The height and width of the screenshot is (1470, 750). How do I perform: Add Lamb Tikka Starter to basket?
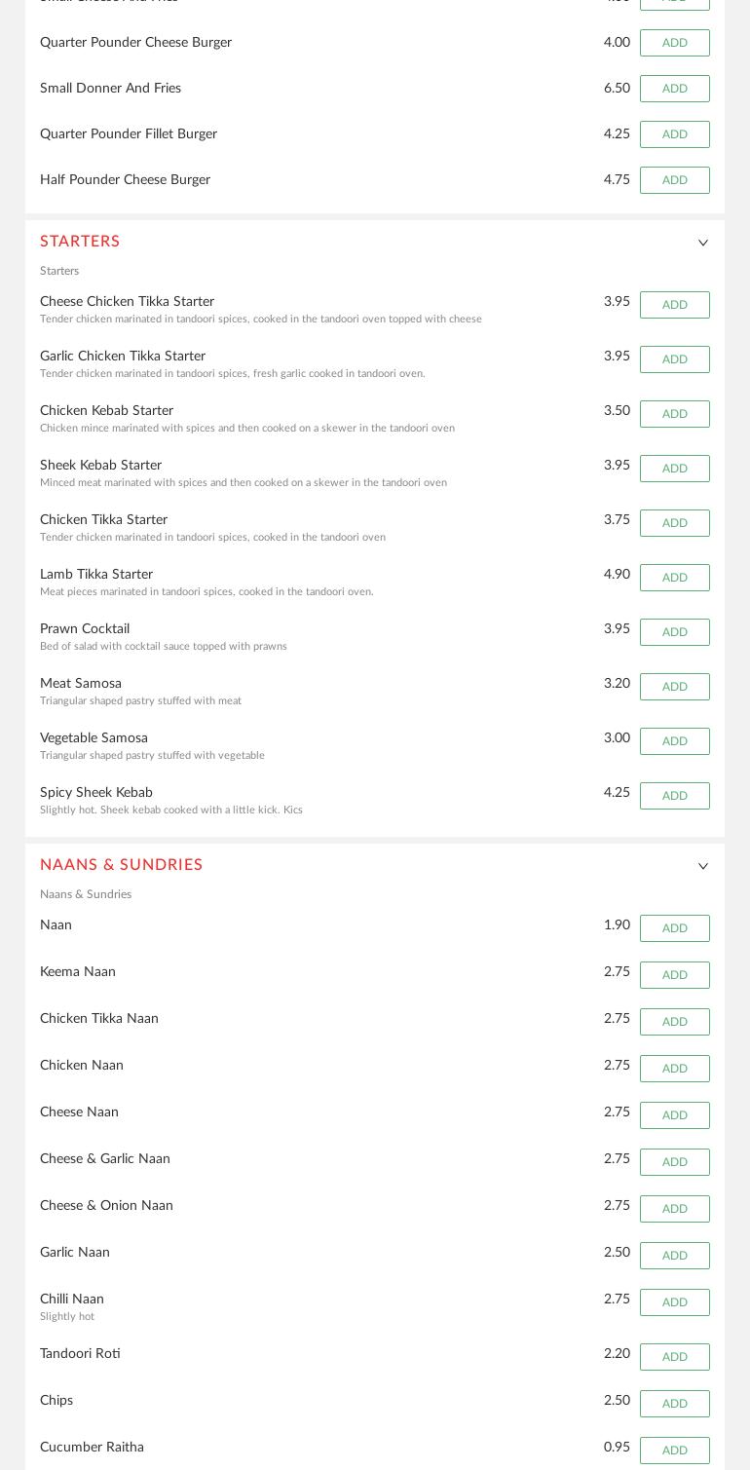click(x=674, y=578)
